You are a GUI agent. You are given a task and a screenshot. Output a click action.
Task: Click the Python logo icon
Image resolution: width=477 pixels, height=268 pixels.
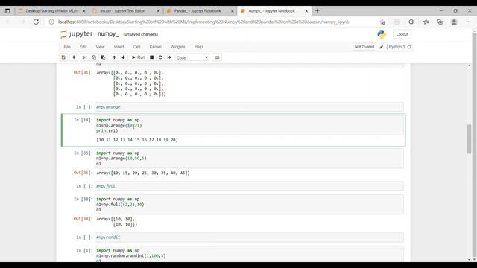click(382, 34)
